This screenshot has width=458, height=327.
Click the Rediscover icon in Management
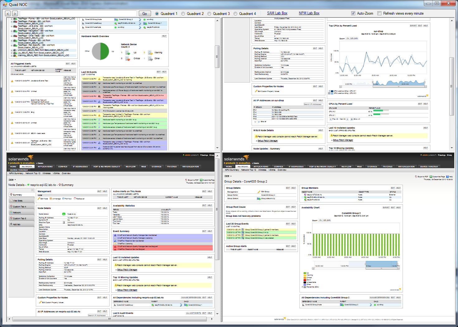pyautogui.click(x=75, y=198)
